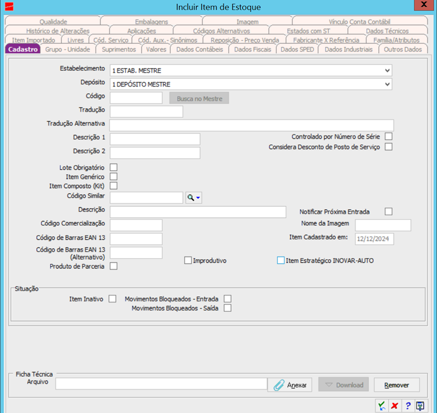Viewport: 437px width, 413px height.
Task: Click the green checkmark confirm icon
Action: tap(382, 406)
